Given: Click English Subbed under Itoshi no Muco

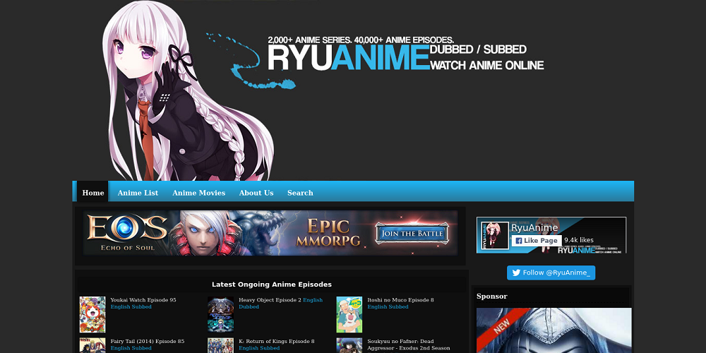Looking at the screenshot, I should pos(388,306).
